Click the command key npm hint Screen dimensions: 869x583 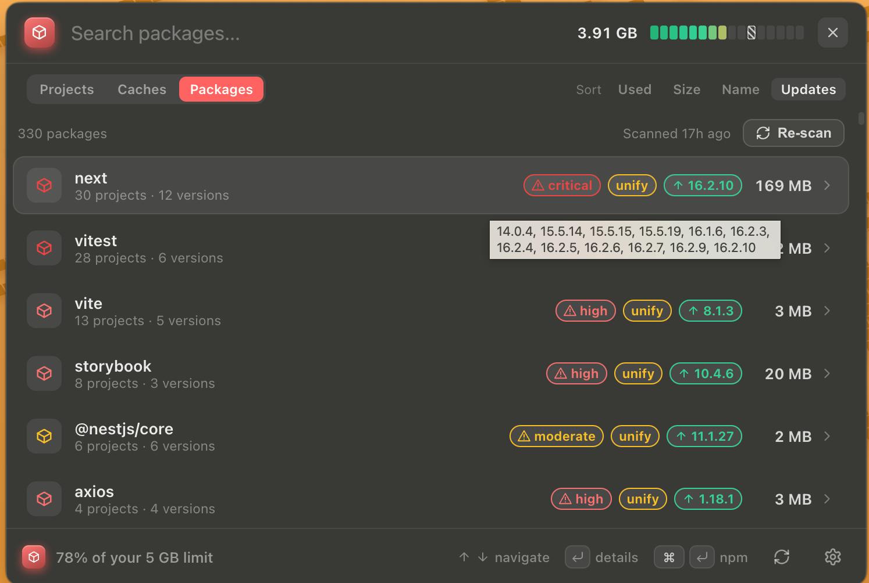click(x=669, y=557)
